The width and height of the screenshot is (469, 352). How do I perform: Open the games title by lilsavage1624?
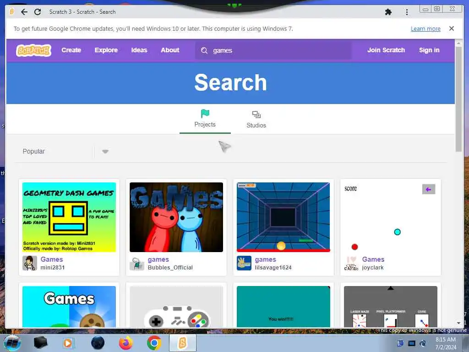click(x=265, y=259)
